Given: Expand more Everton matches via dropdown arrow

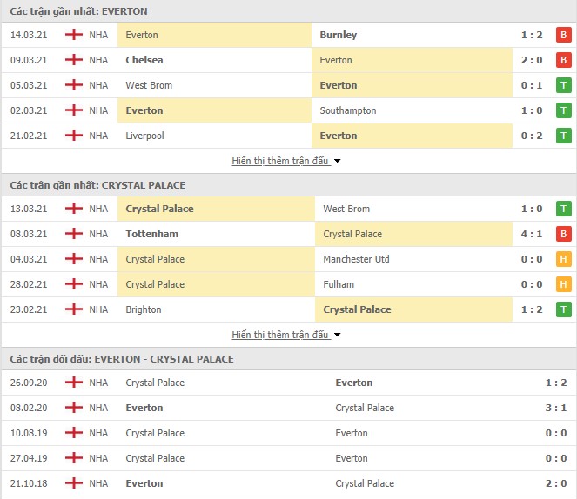Looking at the screenshot, I should pos(337,161).
